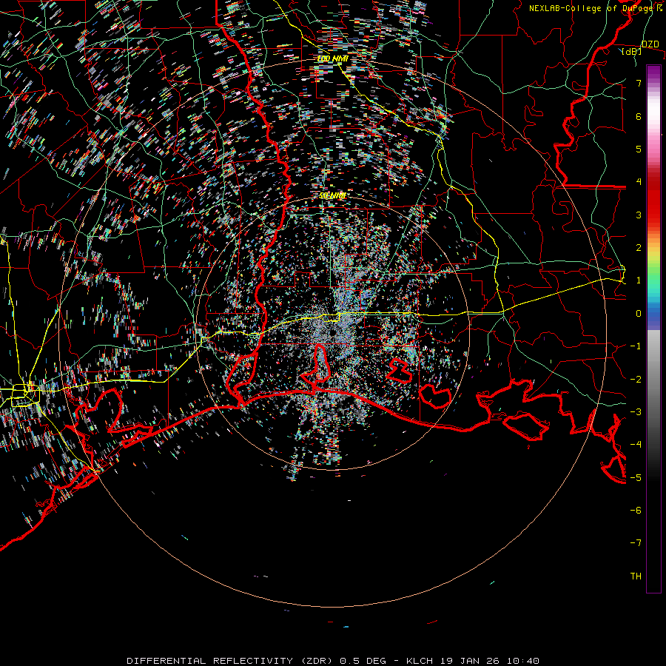
Task: Click the 'KLCH' station ID in the caption
Action: 420,661
